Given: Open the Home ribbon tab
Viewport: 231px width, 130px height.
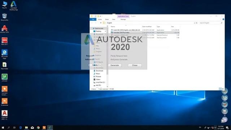Looking at the screenshot, I should (x=100, y=19).
